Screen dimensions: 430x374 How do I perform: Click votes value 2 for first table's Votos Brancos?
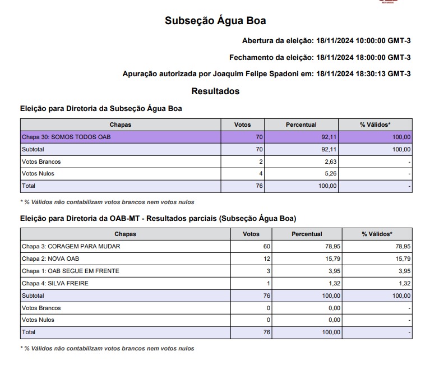tap(261, 162)
